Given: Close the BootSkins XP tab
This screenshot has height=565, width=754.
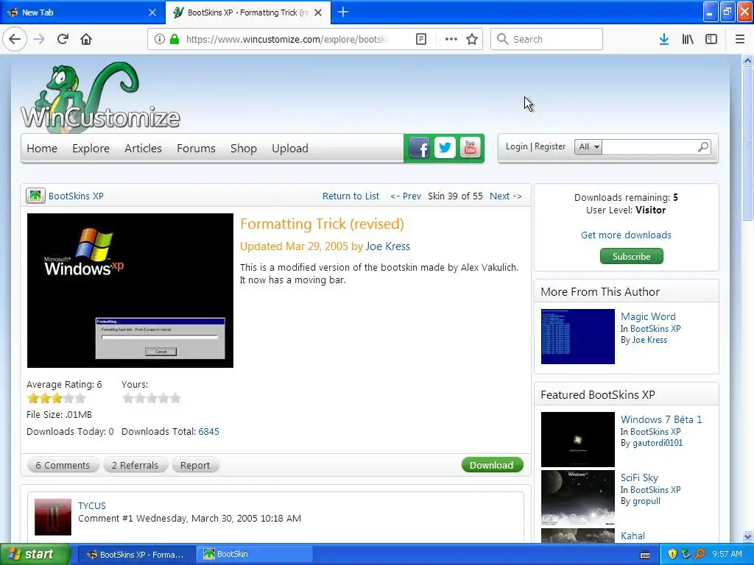Looking at the screenshot, I should [x=318, y=13].
